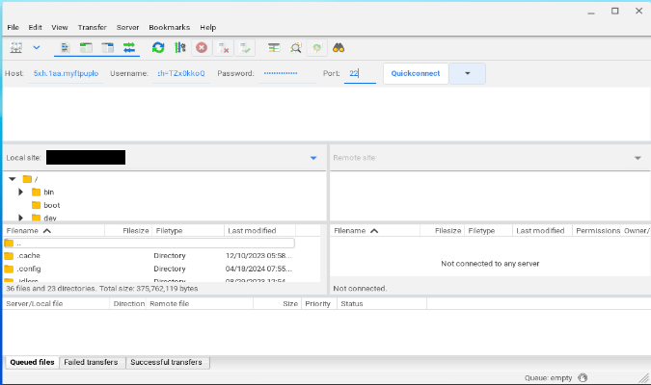
Task: Click the Size queue column header
Action: click(278, 304)
